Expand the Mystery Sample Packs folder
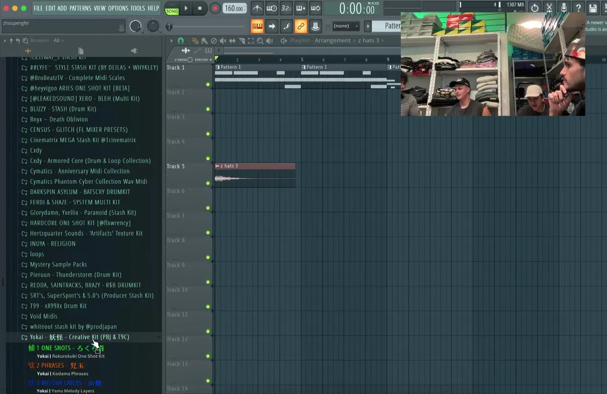The image size is (607, 394). pyautogui.click(x=59, y=264)
